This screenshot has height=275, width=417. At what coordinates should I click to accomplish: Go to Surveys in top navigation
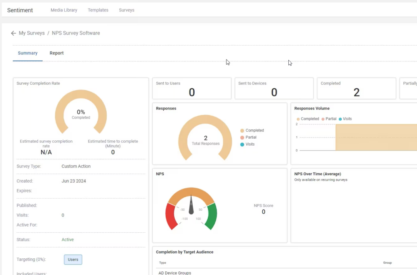pos(127,10)
